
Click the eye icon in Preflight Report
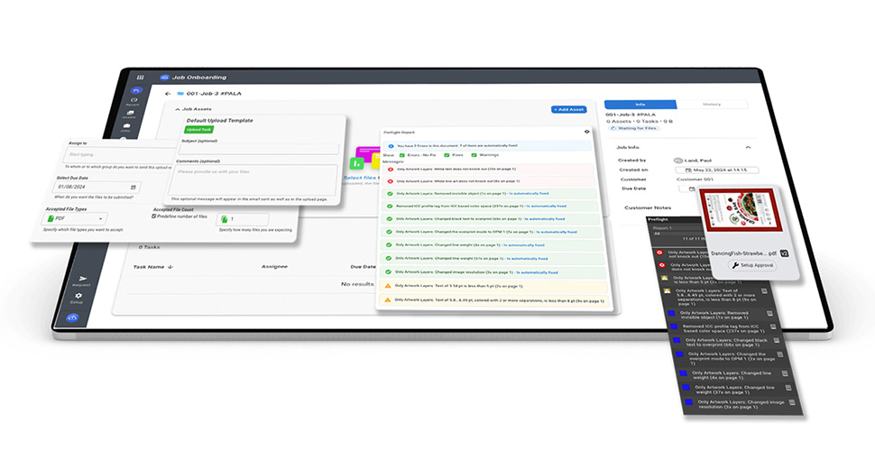[x=586, y=132]
